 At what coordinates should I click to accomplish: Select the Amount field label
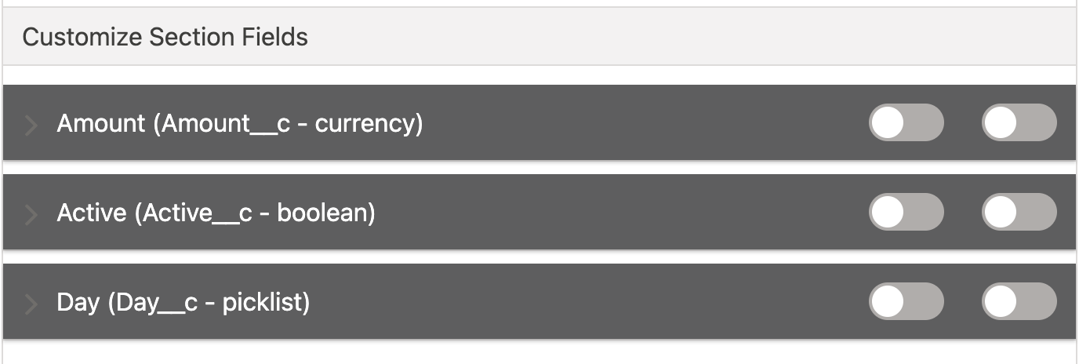pos(101,123)
